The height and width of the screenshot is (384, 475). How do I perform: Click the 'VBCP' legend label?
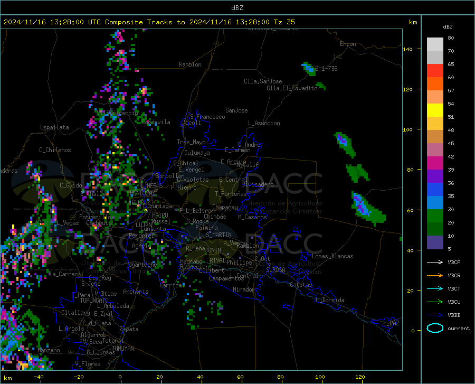pos(454,262)
